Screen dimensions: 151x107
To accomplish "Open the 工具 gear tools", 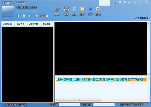I will tap(98, 10).
